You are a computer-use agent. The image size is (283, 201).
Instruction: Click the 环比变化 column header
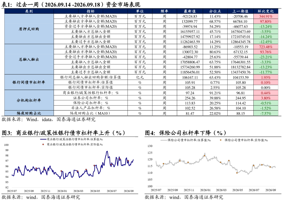pyautogui.click(x=266, y=11)
